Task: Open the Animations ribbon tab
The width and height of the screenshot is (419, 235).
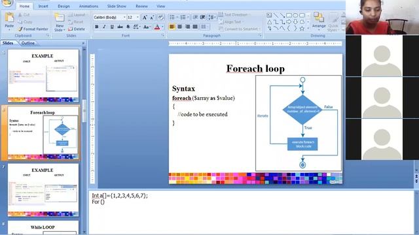Action: coord(88,6)
